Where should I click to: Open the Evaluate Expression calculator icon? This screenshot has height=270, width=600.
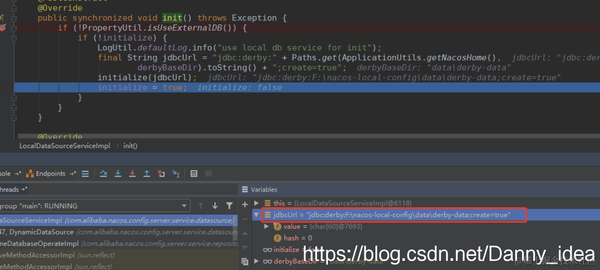pyautogui.click(x=194, y=174)
